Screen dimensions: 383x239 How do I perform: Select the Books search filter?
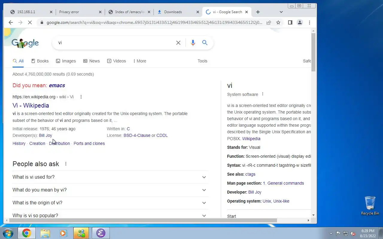coord(40,61)
